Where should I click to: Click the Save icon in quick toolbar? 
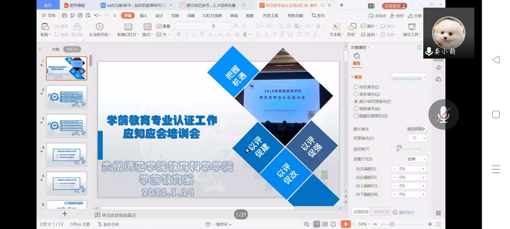click(64, 16)
